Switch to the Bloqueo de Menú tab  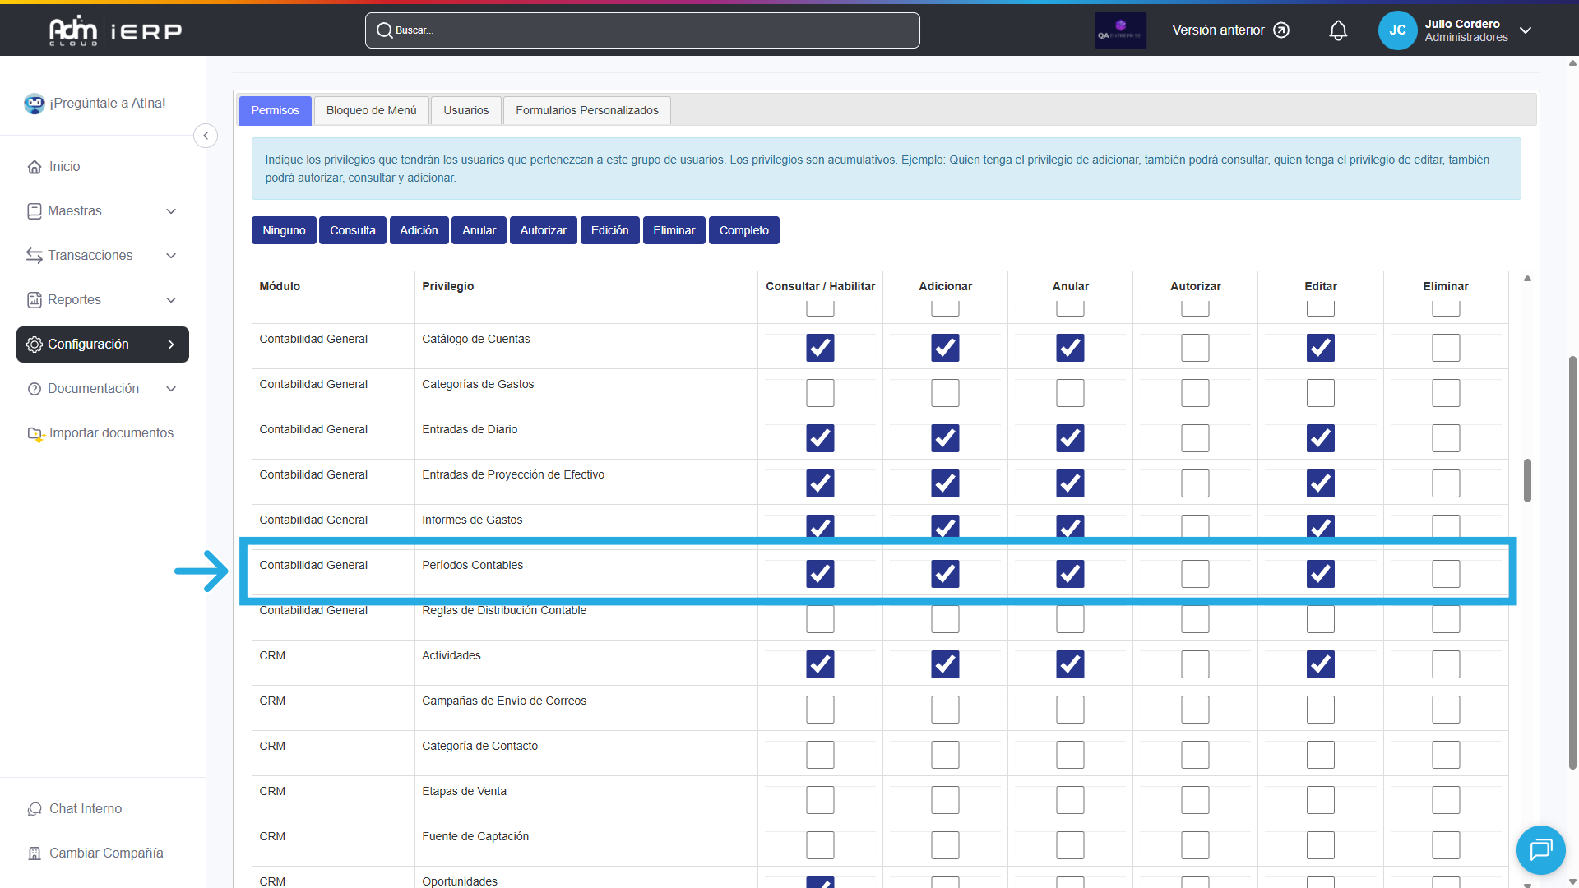click(371, 110)
